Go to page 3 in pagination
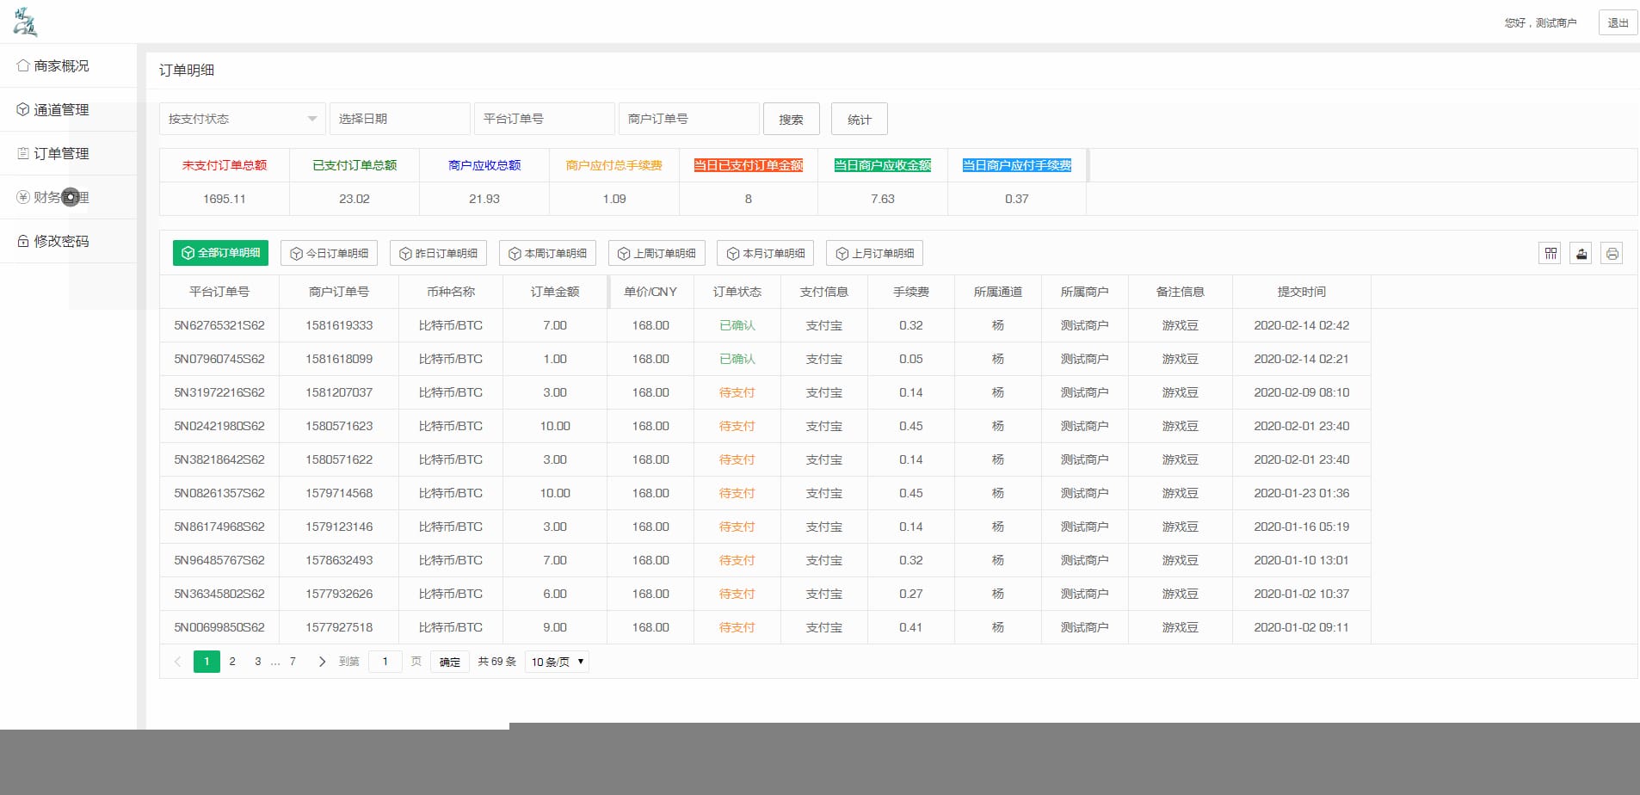1640x795 pixels. [x=257, y=662]
